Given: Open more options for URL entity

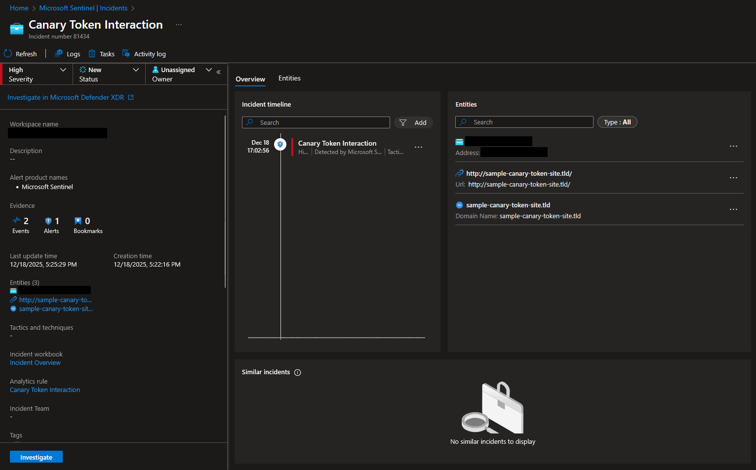Looking at the screenshot, I should point(733,178).
